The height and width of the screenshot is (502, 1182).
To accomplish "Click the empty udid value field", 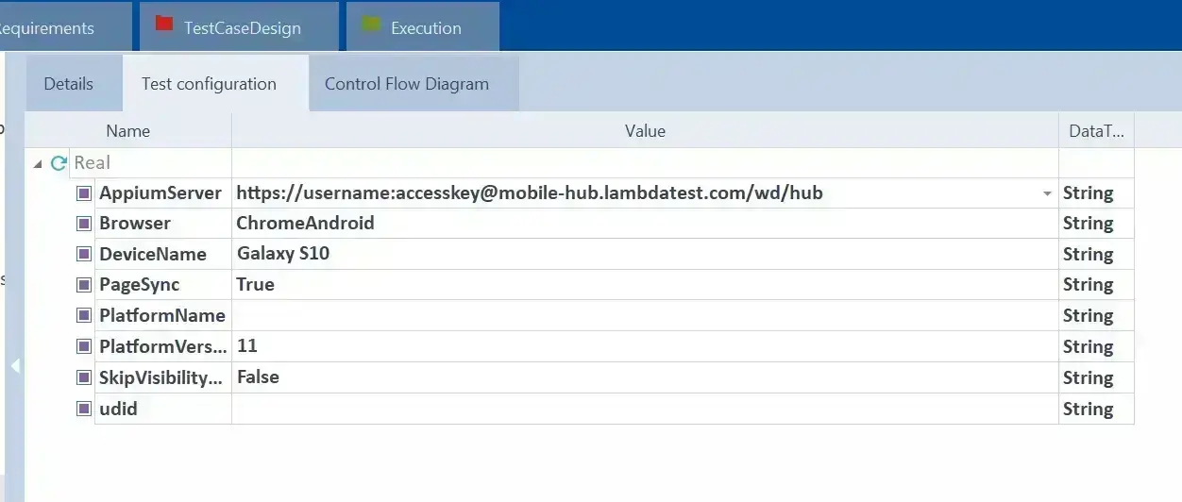I will click(645, 409).
